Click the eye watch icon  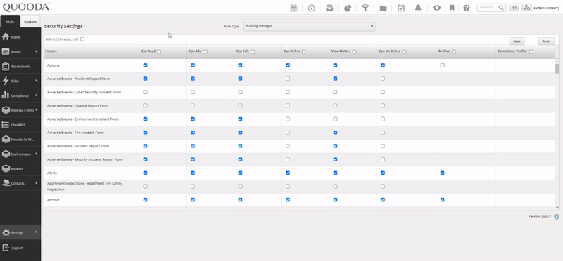click(x=436, y=8)
